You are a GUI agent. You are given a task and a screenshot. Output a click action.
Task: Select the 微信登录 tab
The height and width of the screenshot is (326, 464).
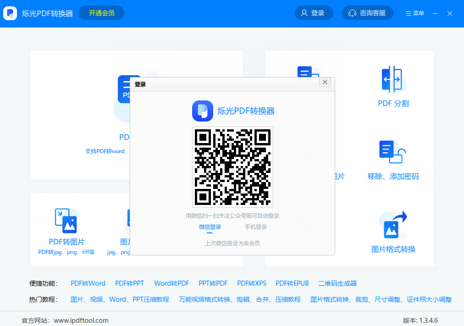coord(210,227)
